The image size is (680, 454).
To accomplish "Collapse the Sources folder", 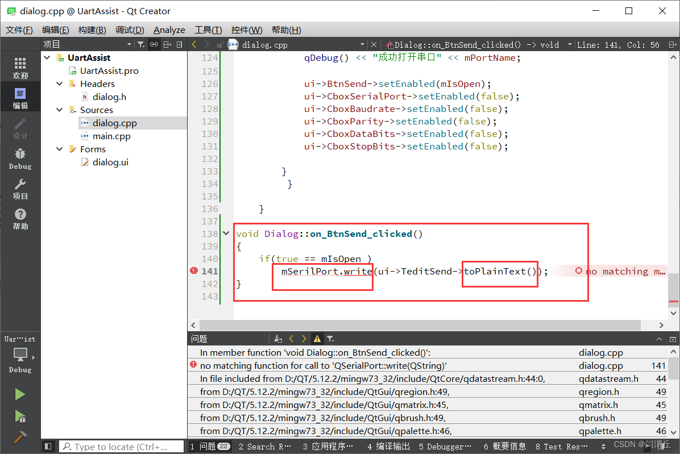I will tap(59, 110).
